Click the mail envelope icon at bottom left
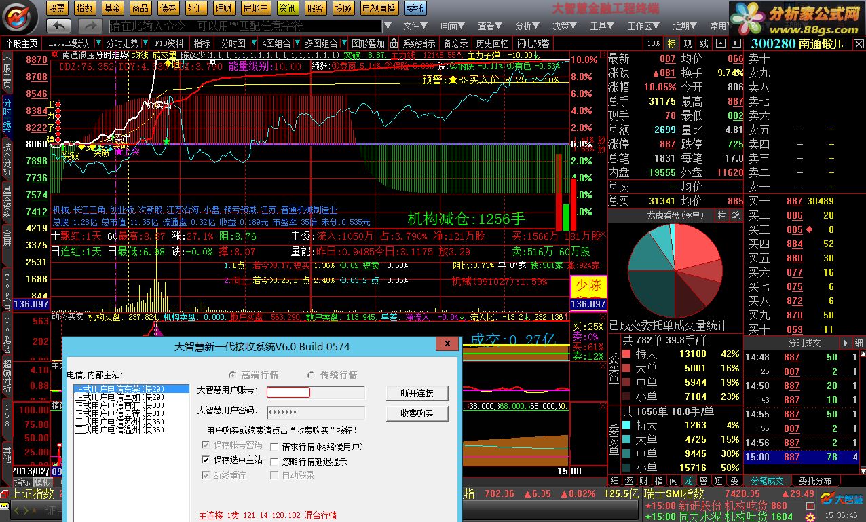The height and width of the screenshot is (522, 866). coord(5,507)
